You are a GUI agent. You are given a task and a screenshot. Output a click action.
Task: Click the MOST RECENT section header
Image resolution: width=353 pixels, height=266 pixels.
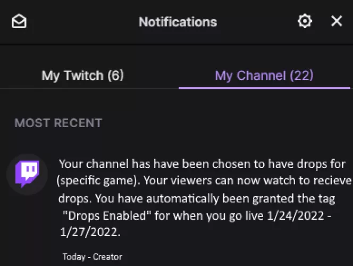[58, 123]
